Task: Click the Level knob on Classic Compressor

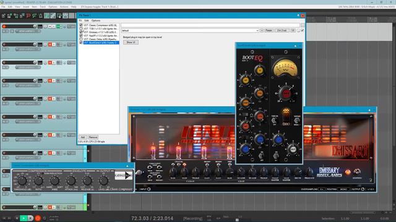Action: coord(103,181)
